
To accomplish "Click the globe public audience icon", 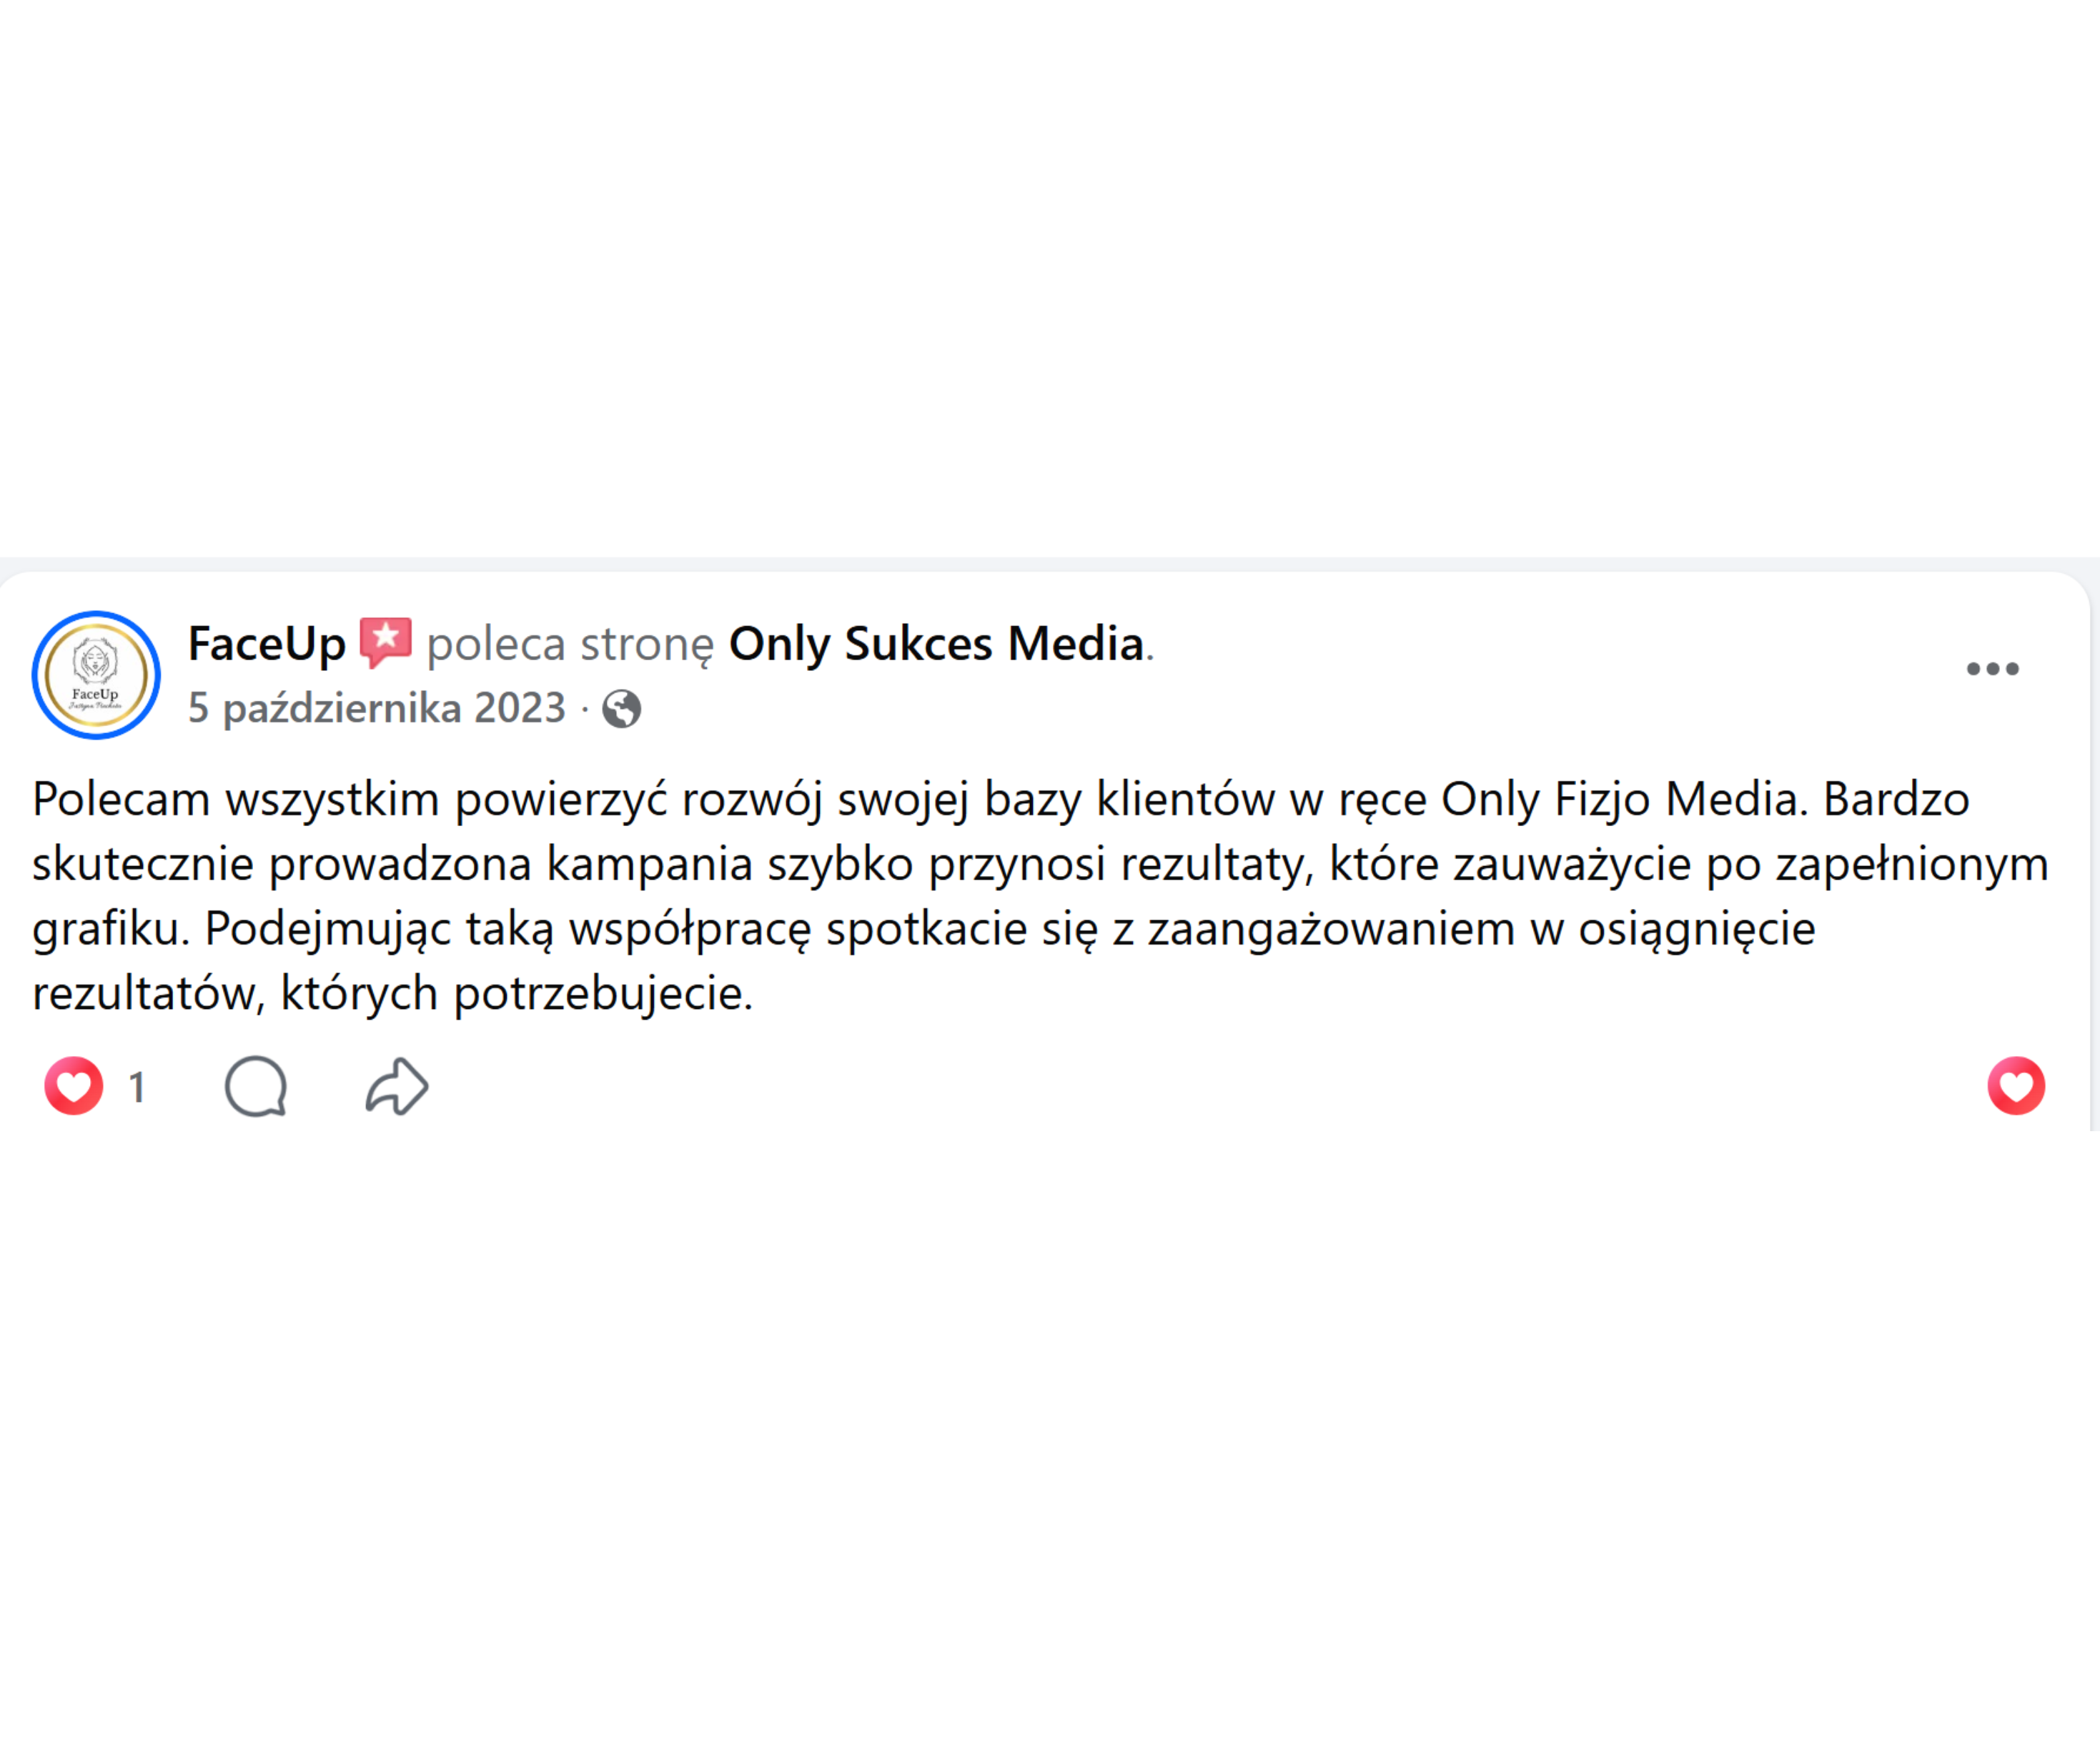I will tap(621, 709).
